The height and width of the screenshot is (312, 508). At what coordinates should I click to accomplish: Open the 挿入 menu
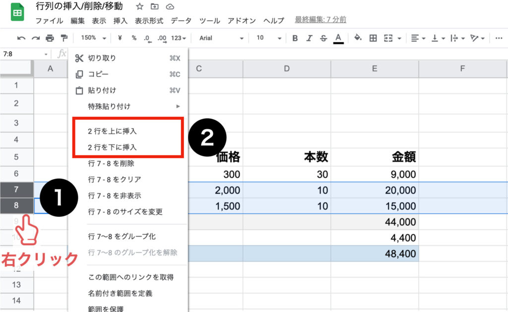pos(120,21)
